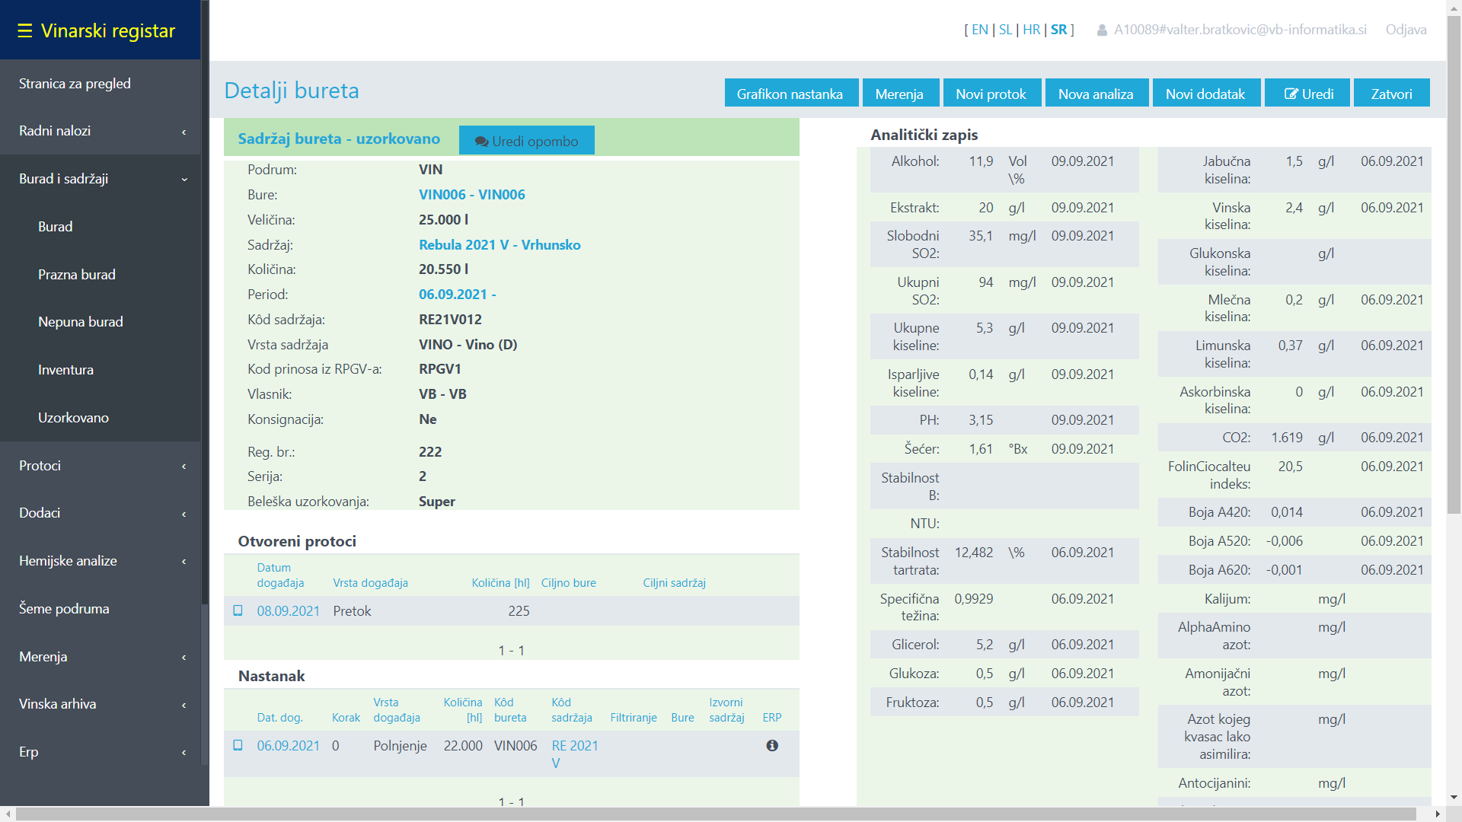The width and height of the screenshot is (1462, 822).
Task: Expand the Protoci menu
Action: click(101, 466)
